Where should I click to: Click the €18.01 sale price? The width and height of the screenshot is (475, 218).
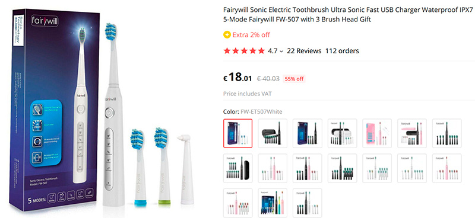pos(237,78)
